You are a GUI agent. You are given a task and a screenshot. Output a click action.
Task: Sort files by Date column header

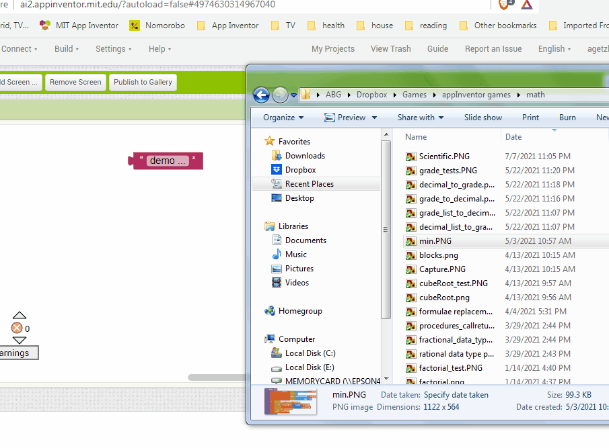(513, 137)
